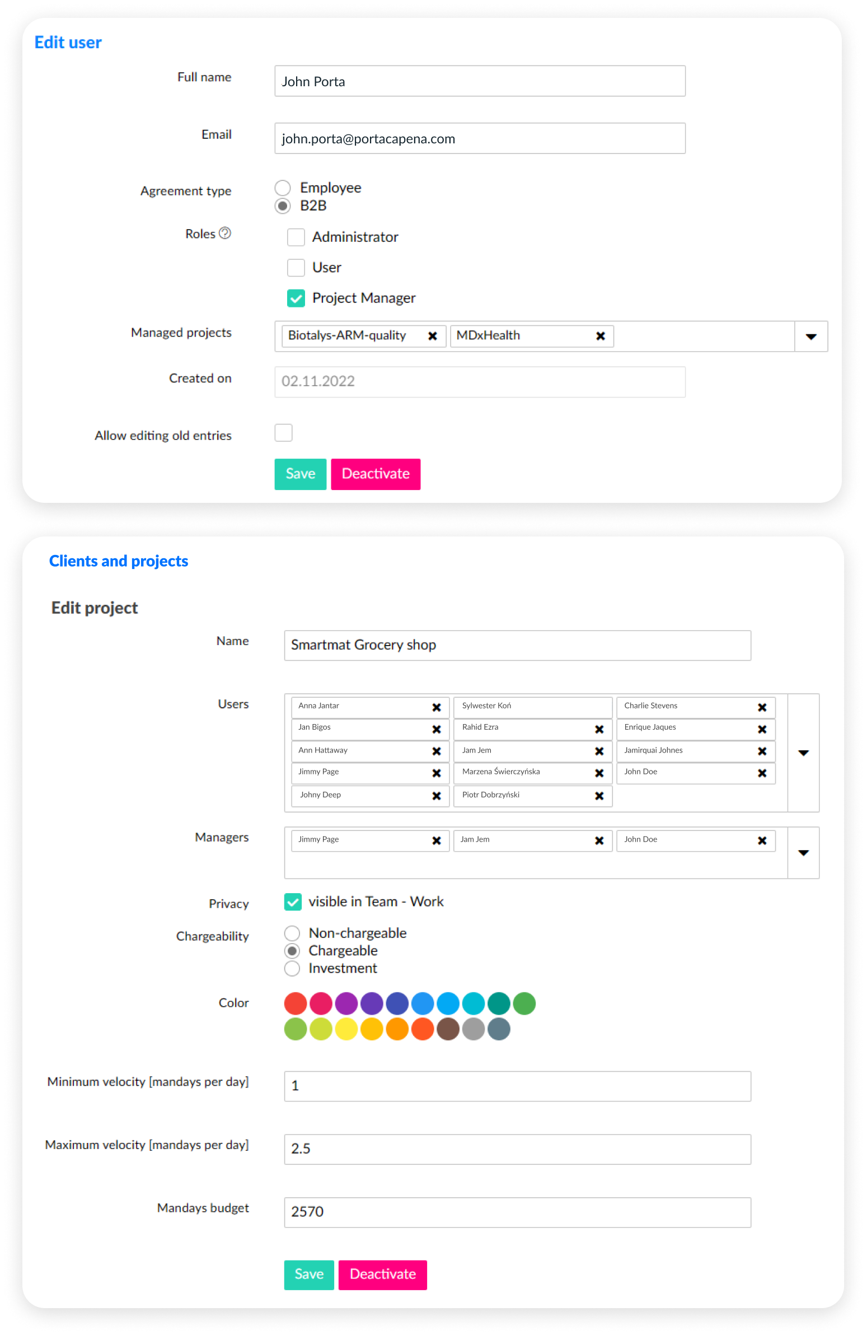Screen dimensions: 867x1335
Task: Pick the brown color swatch
Action: tap(448, 1029)
